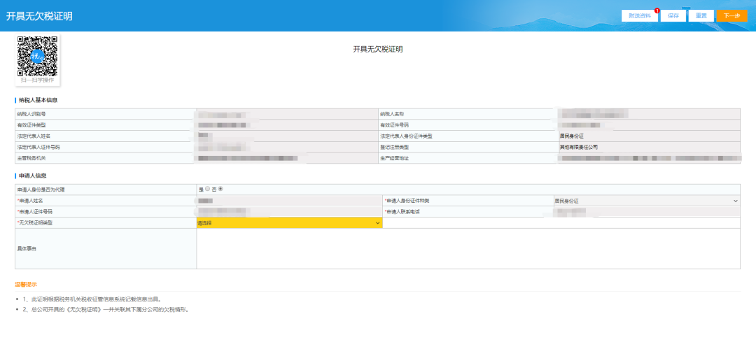Select 否 radio for 申请人身份是否为代理
The image size is (756, 363).
221,189
